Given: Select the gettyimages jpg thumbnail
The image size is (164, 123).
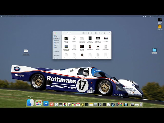Looking at the screenshot, I should coord(98,38).
